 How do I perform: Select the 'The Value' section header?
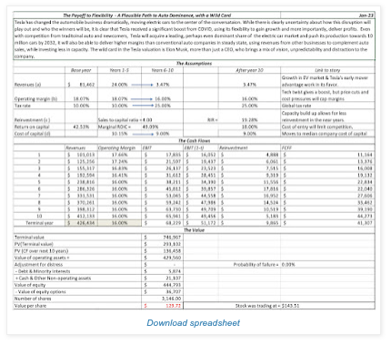(194, 230)
